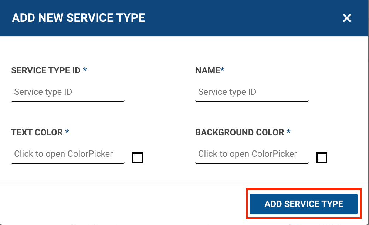The image size is (369, 225).
Task: Click the Service Type ID input field
Action: pos(68,92)
